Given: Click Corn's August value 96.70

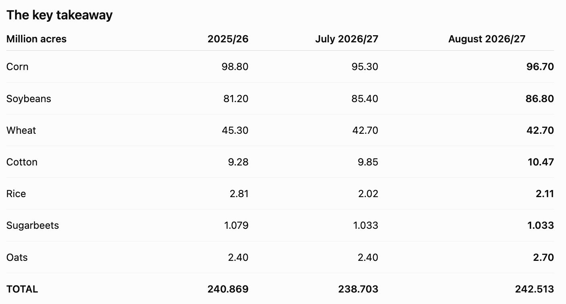Looking at the screenshot, I should coord(540,66).
